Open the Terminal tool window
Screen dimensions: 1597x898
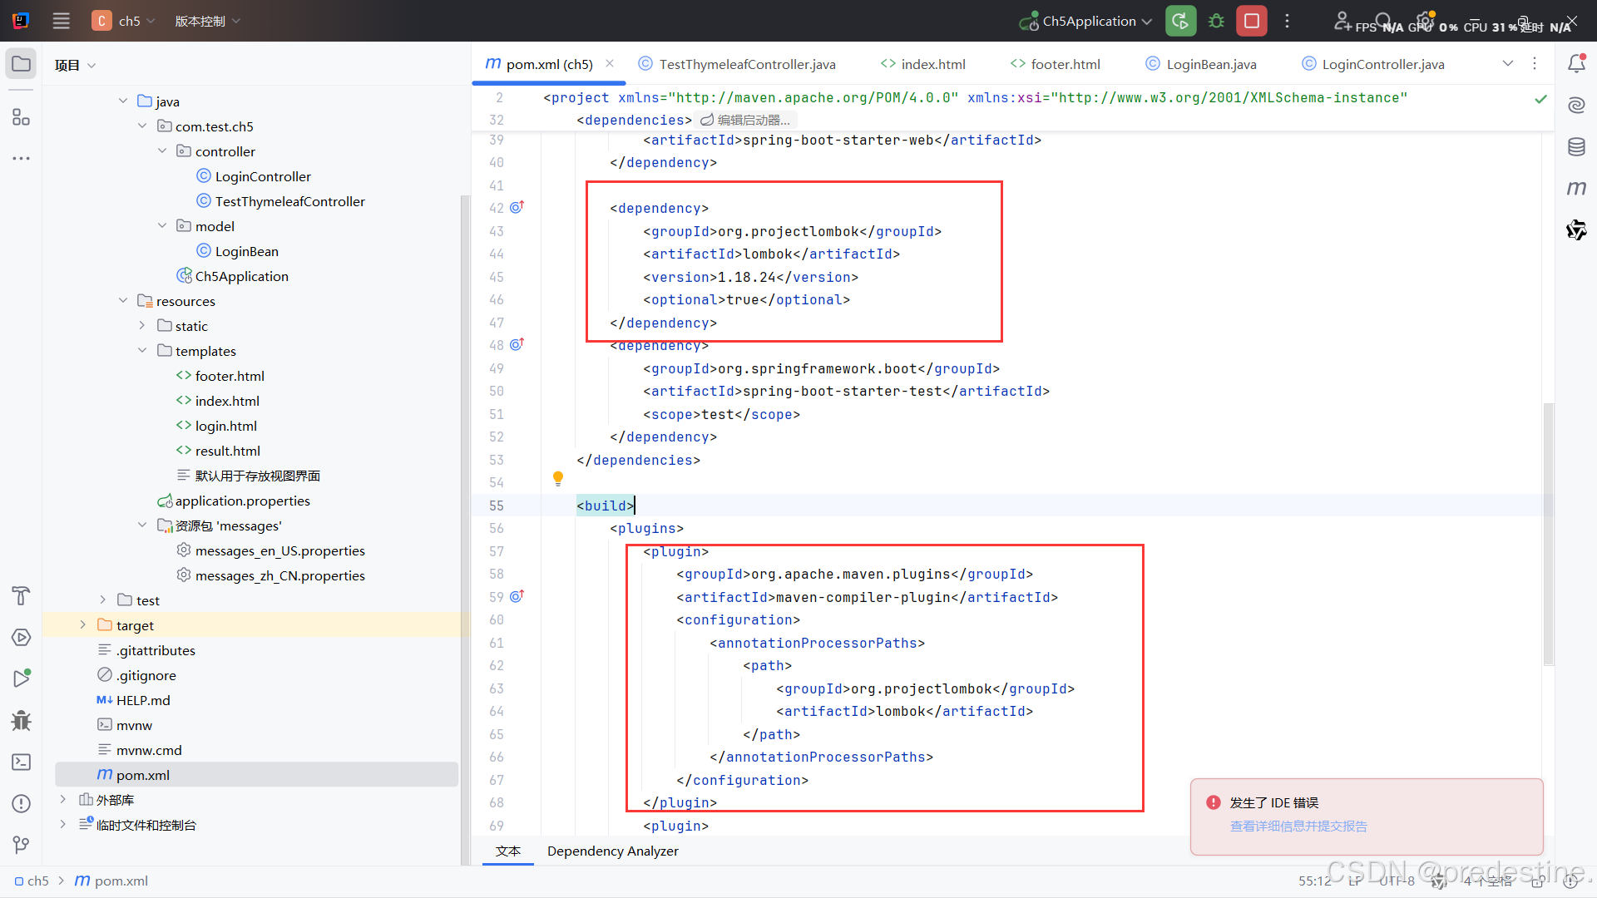click(x=22, y=762)
